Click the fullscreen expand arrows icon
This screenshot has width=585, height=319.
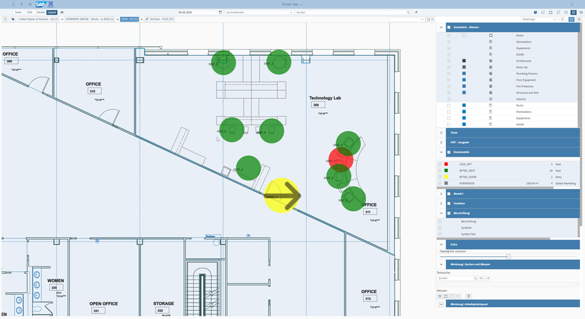(558, 12)
